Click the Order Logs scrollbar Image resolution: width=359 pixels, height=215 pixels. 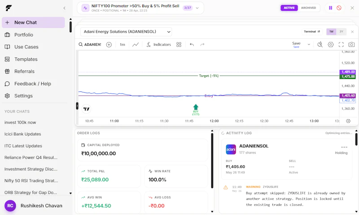[x=212, y=161]
